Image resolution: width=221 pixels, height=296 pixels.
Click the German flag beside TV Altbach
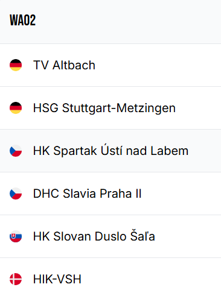pyautogui.click(x=16, y=65)
